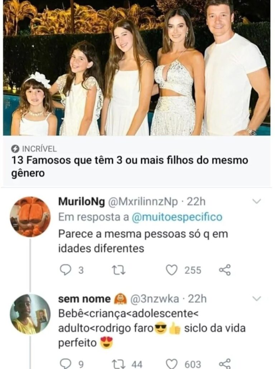Visit the @MxrilinnzNp handle
This screenshot has width=275, height=369.
click(x=143, y=202)
